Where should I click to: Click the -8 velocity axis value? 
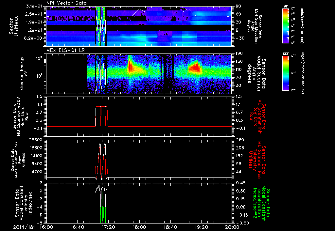click(x=40, y=223)
